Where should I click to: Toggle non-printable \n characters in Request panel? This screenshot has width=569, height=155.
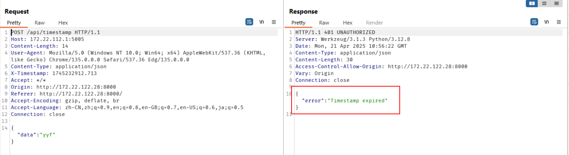click(x=261, y=22)
